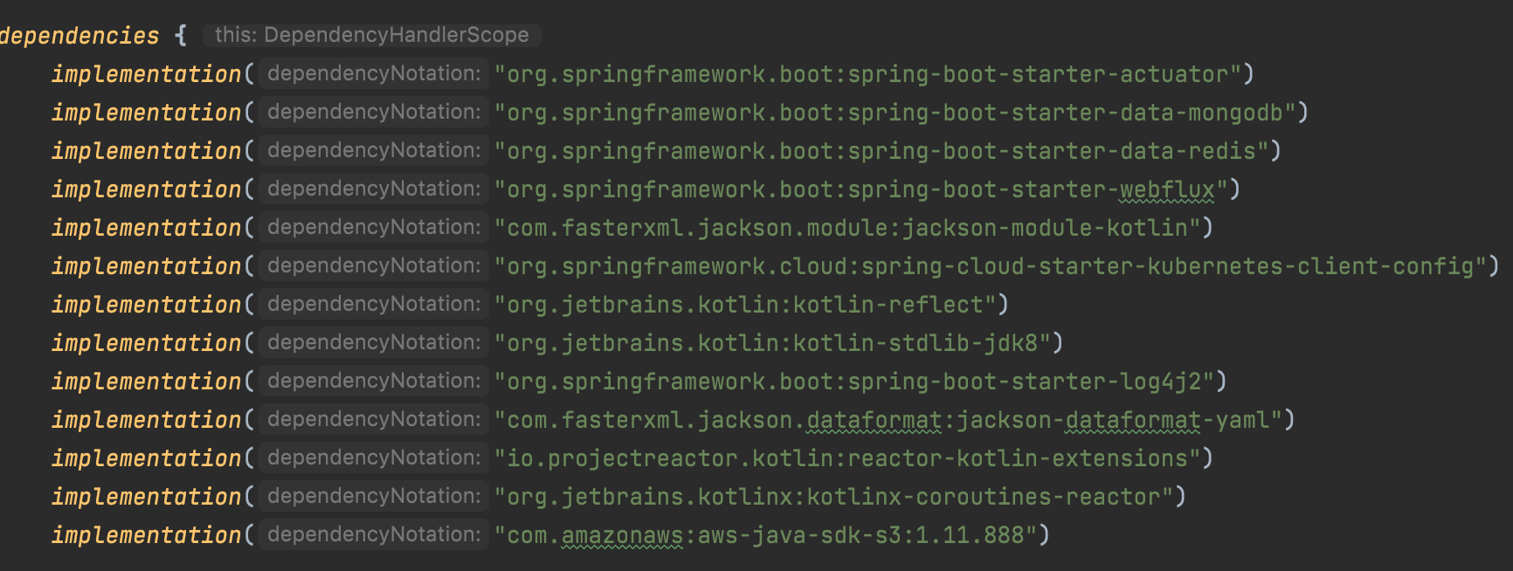Click the spring-boot-starter-data-mongodb dependency string

click(x=895, y=113)
